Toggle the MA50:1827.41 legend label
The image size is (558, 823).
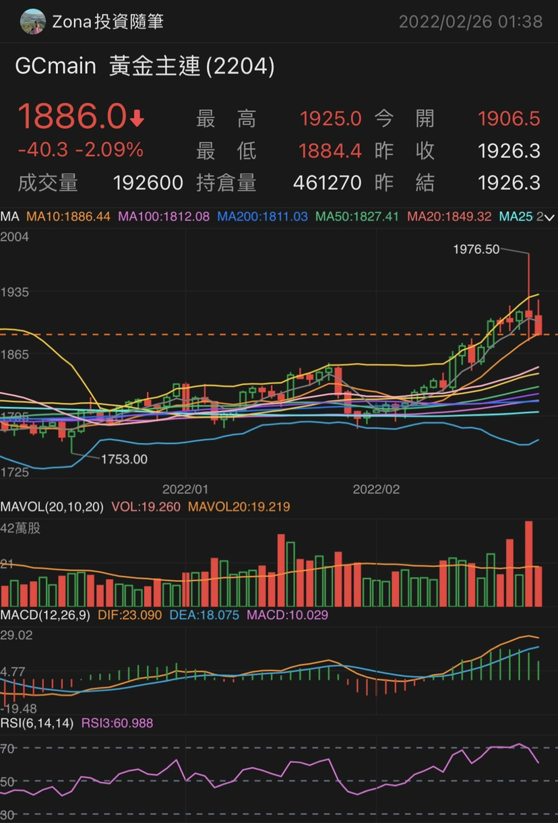(x=357, y=217)
